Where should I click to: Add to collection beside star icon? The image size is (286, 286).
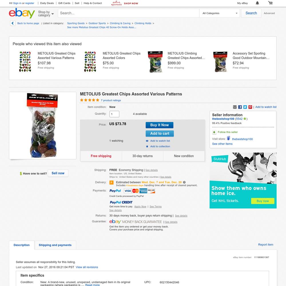(x=160, y=146)
